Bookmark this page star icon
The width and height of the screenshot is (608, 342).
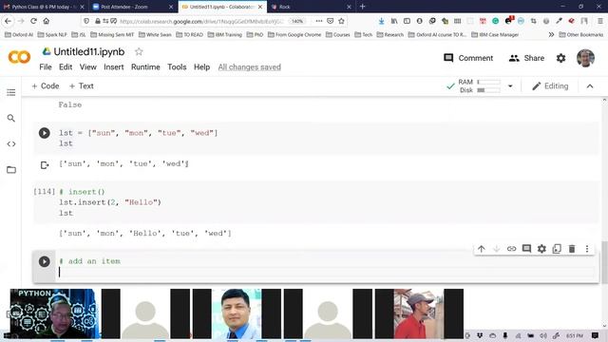341,21
